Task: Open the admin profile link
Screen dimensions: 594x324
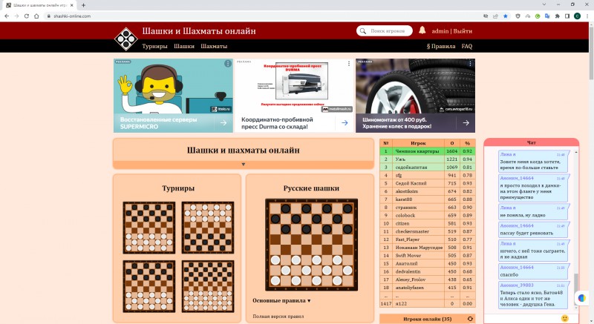Action: coord(440,31)
